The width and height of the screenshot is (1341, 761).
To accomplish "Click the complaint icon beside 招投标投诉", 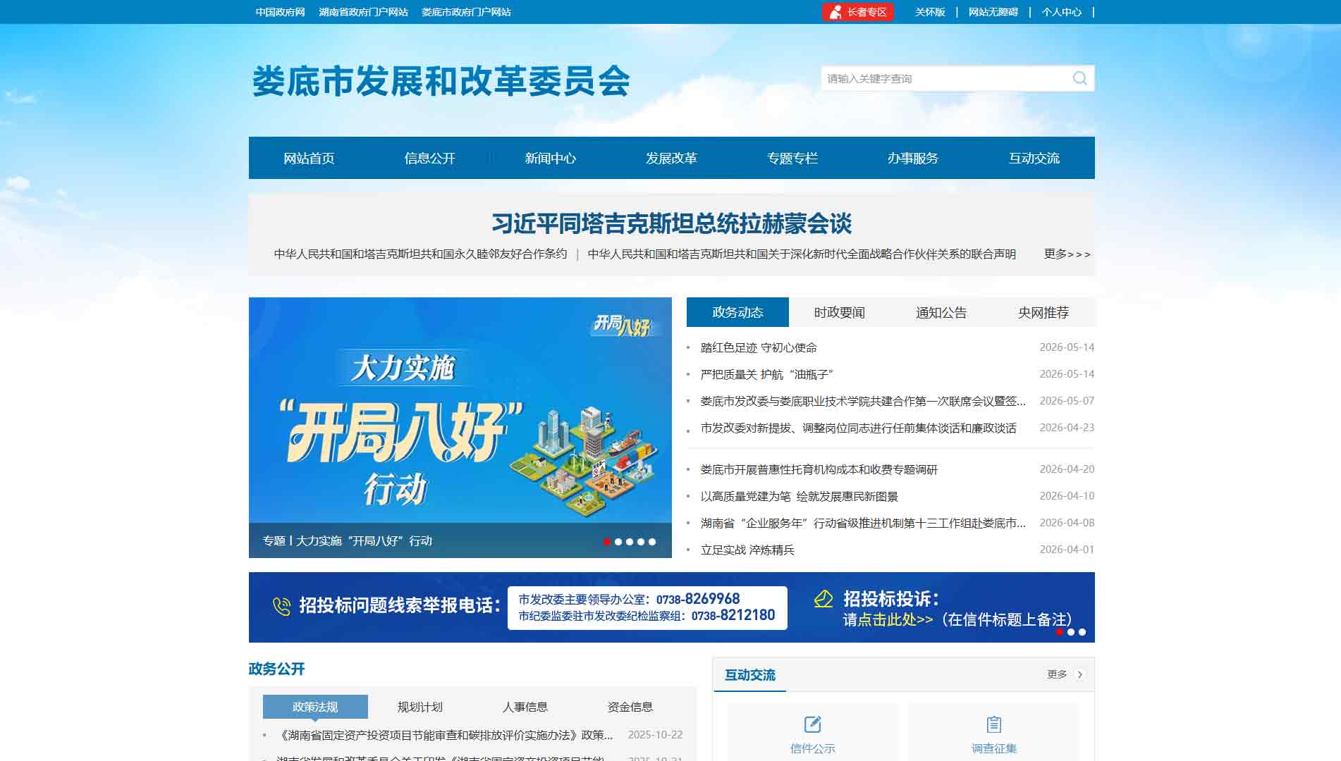I will point(823,599).
